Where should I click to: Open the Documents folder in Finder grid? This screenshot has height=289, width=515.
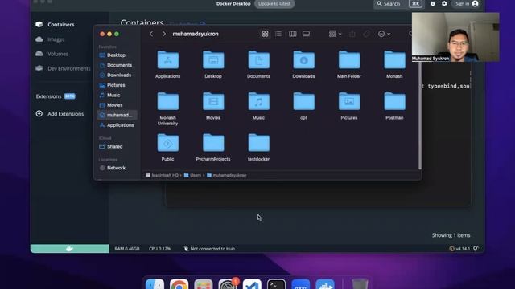(x=258, y=60)
